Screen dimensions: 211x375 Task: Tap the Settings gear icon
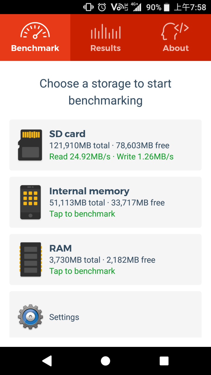click(x=30, y=317)
